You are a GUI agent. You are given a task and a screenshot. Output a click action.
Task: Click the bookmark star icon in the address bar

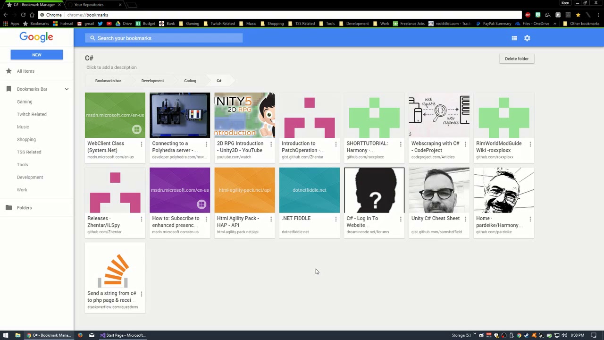click(578, 15)
